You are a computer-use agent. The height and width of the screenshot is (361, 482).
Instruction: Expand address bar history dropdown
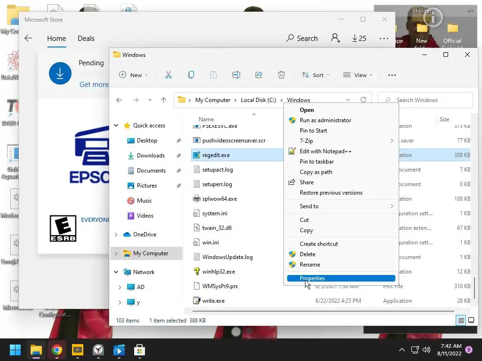348,100
